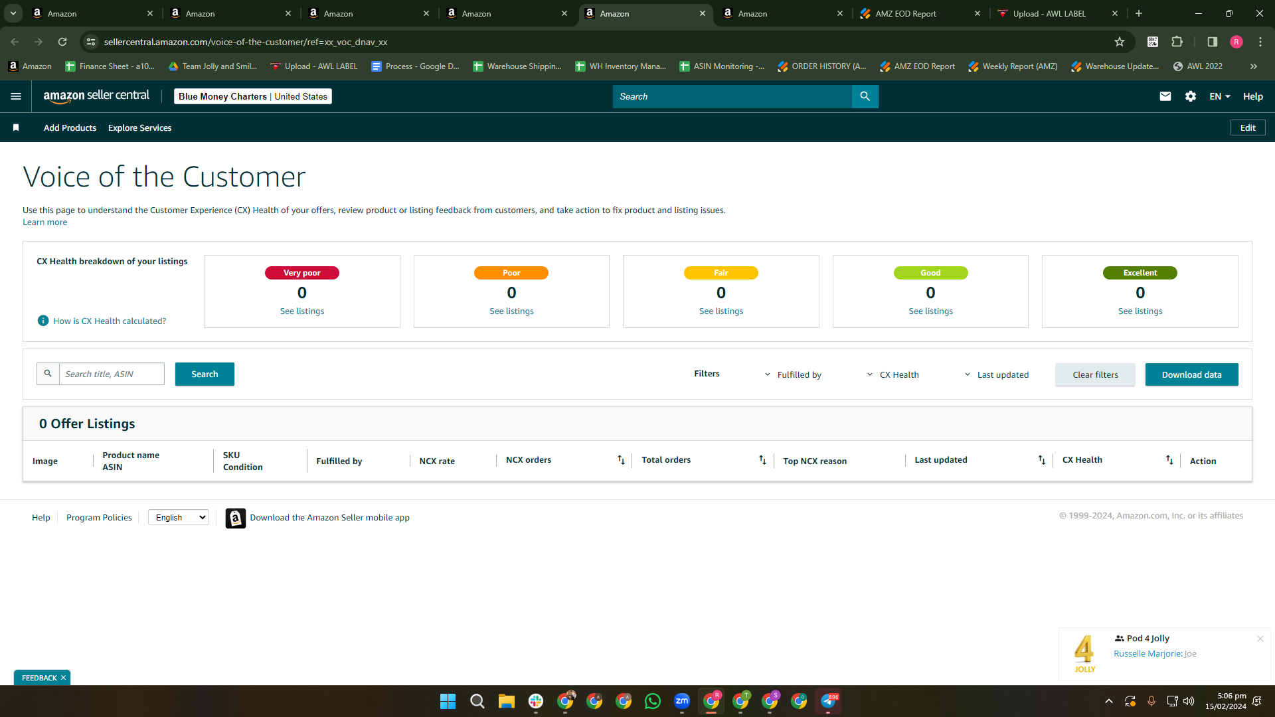Click See listings under Fair
Image resolution: width=1275 pixels, height=717 pixels.
click(721, 311)
